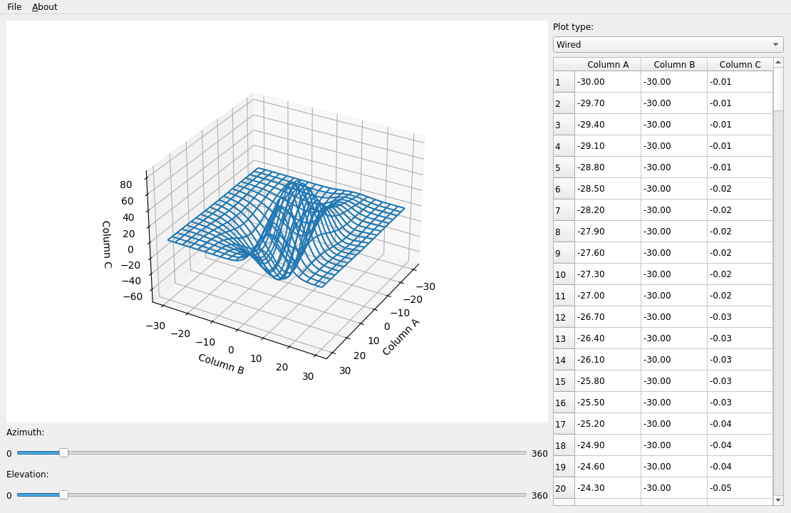This screenshot has height=513, width=791.
Task: Select row 1 in the data table
Action: tap(641, 81)
